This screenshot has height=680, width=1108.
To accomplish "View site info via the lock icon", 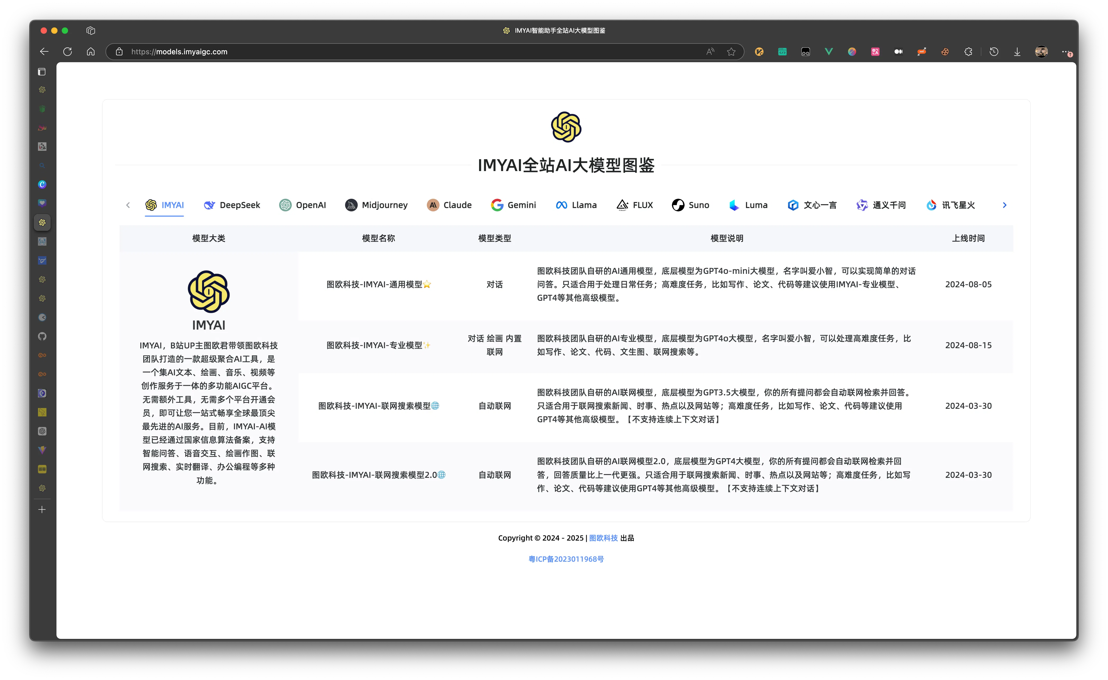I will click(x=119, y=52).
